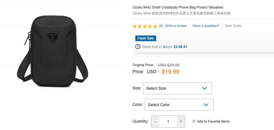Image resolution: width=274 pixels, height=130 pixels.
Task: Click the blue chevron in Color selector
Action: tap(206, 105)
